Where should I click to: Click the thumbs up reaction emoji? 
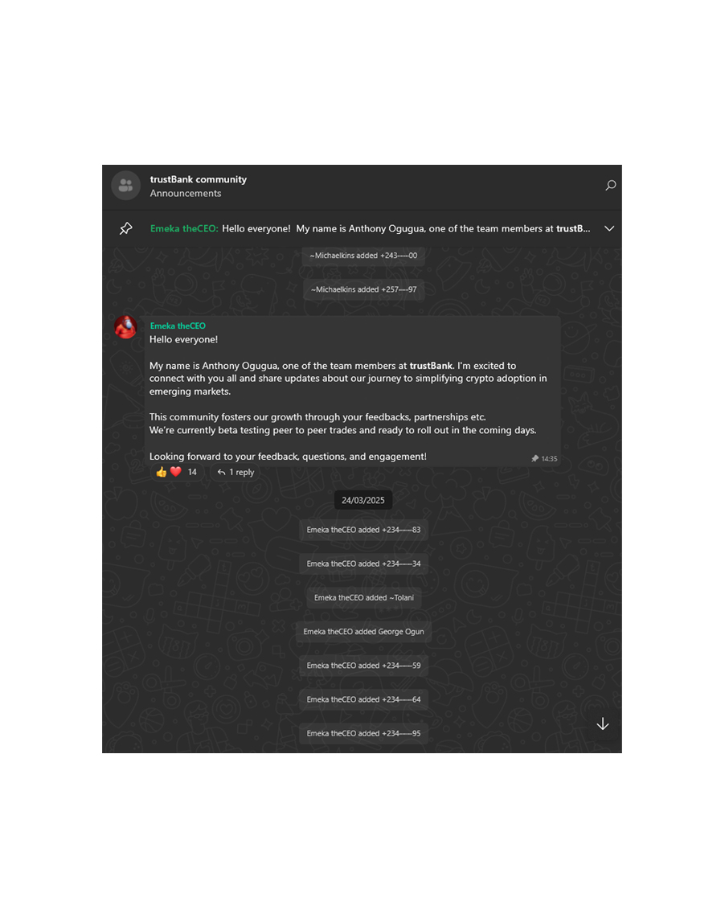(162, 472)
